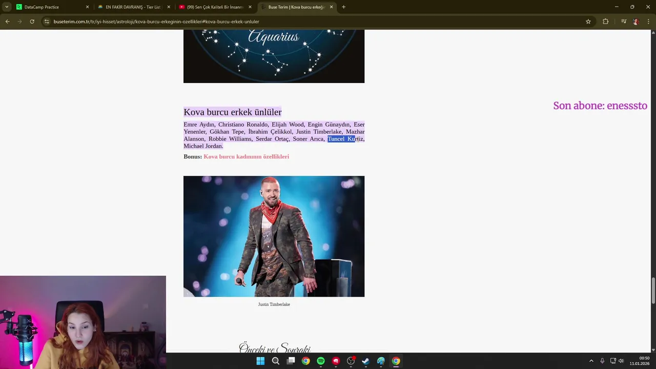The width and height of the screenshot is (656, 369).
Task: Open the Windows Start menu
Action: [x=260, y=361]
